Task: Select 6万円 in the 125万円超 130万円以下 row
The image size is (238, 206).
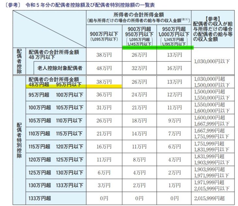Action: point(104,173)
